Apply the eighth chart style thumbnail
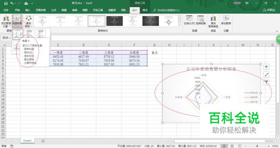280x148 pixels. pyautogui.click(x=169, y=21)
